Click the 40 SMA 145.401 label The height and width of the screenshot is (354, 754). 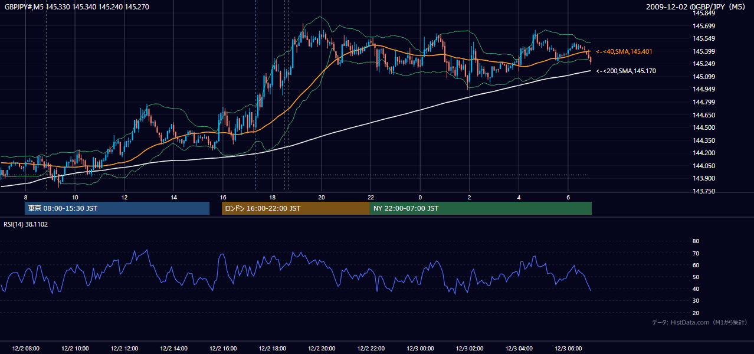tap(624, 52)
